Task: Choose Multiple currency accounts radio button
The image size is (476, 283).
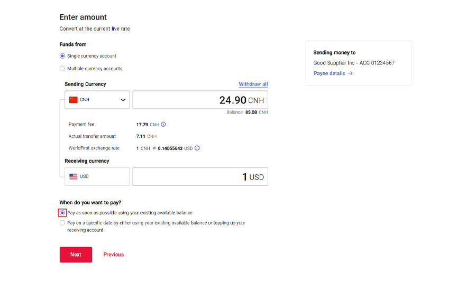Action: coord(62,69)
